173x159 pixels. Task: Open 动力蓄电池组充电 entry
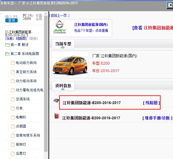click(30, 90)
